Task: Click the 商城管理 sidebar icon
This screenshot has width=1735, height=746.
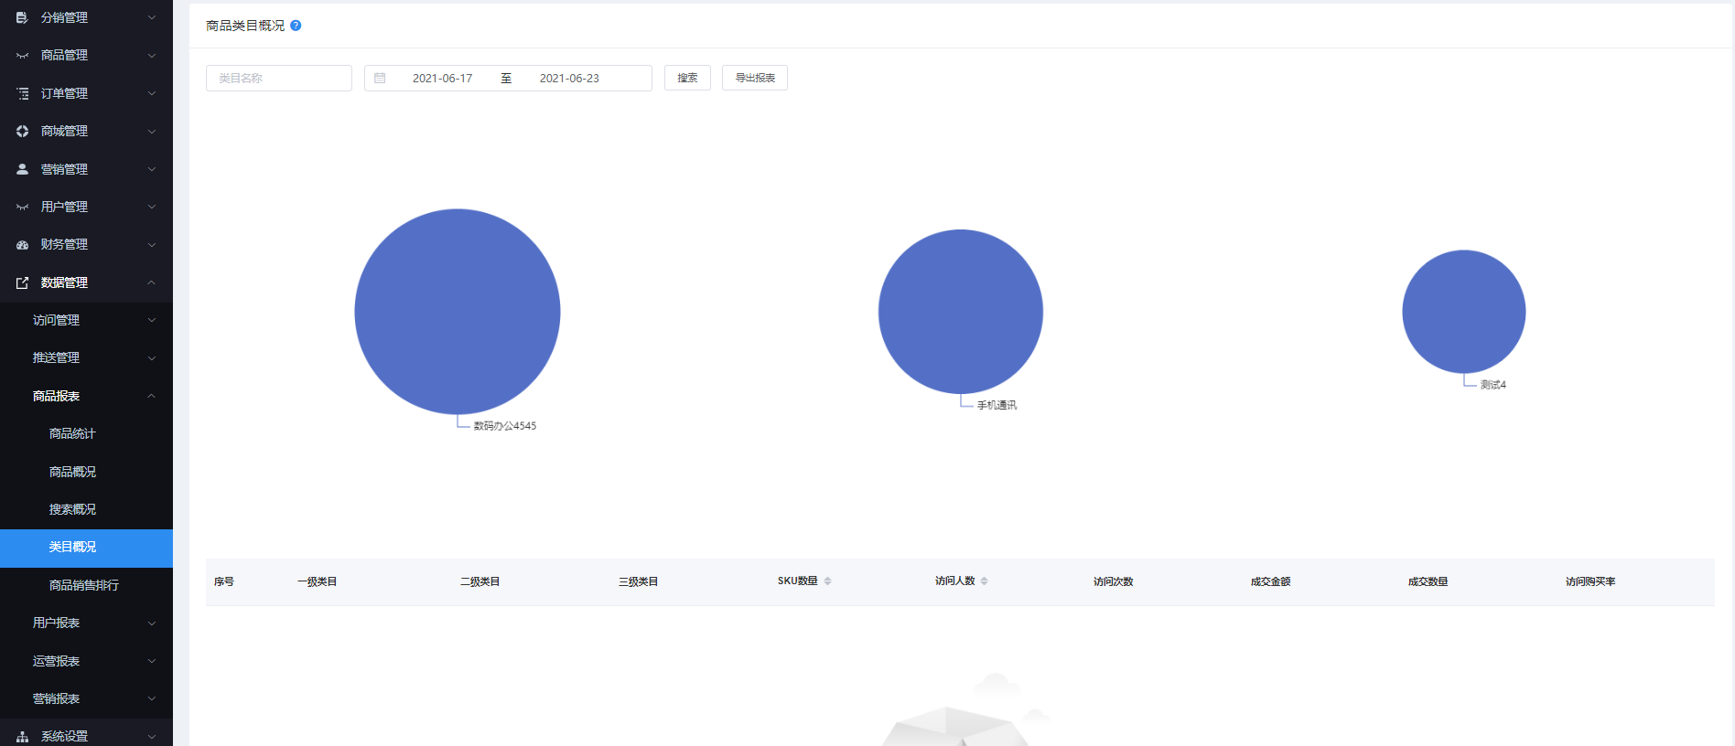Action: pos(23,132)
